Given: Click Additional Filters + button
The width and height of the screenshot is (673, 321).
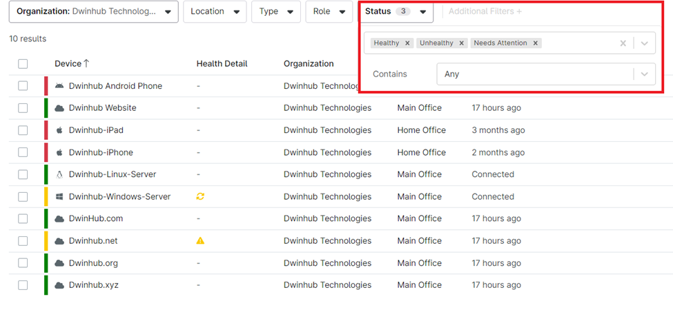Looking at the screenshot, I should pyautogui.click(x=485, y=12).
